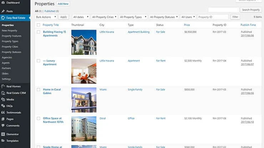Viewport: 264px width, 148px height.
Task: Open Slides submenu item
Action: (x=5, y=73)
